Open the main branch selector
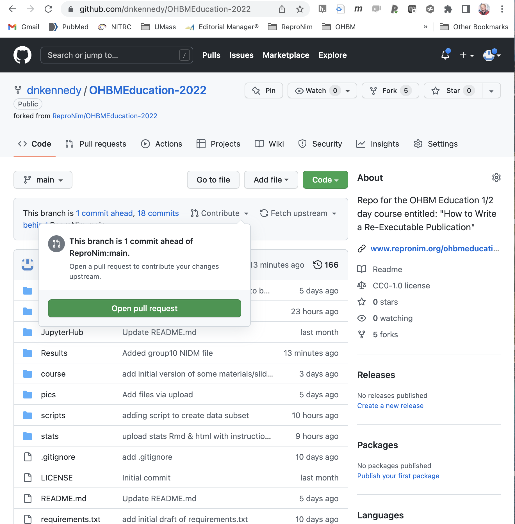 (43, 180)
